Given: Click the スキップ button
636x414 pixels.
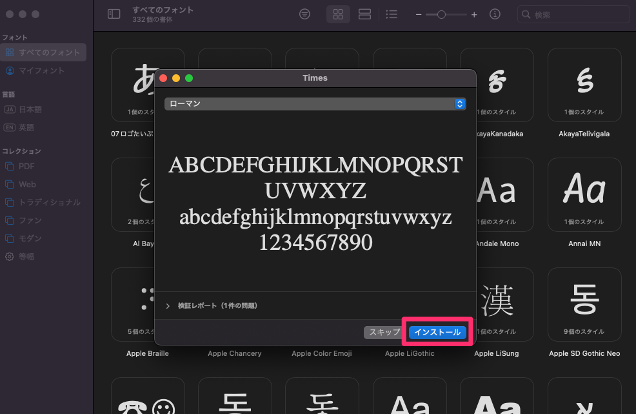Looking at the screenshot, I should (x=384, y=333).
